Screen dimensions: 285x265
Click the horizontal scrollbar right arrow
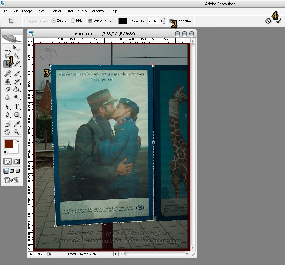187,253
